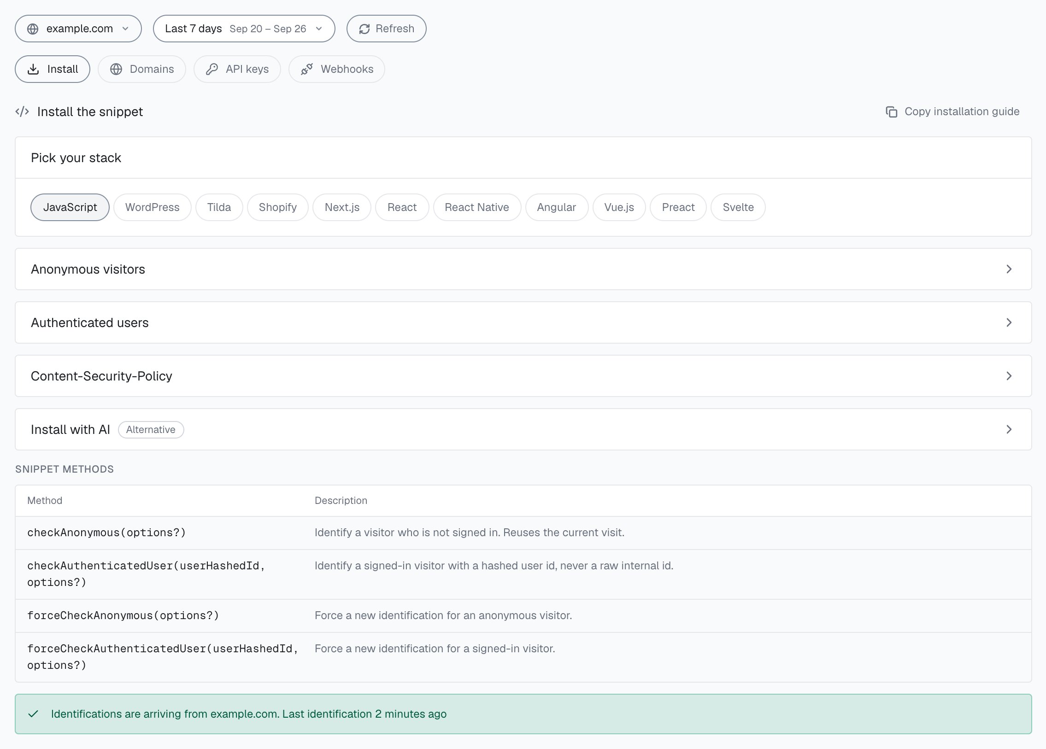Expand the Anonymous visitors section
Viewport: 1046px width, 749px height.
[x=523, y=269]
